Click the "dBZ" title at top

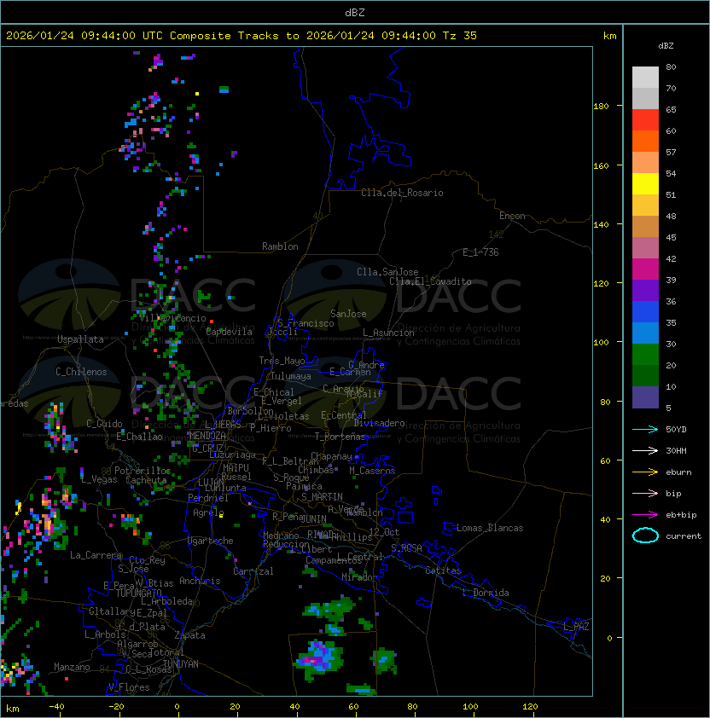(355, 12)
